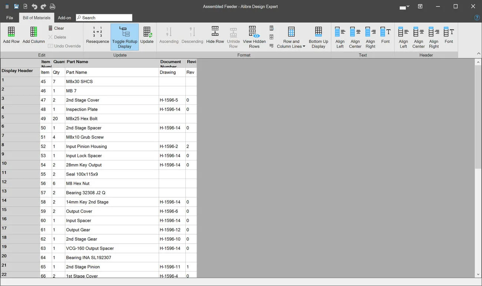Viewport: 482px width, 286px height.
Task: Toggle the Bottom Up Display option
Action: click(318, 37)
